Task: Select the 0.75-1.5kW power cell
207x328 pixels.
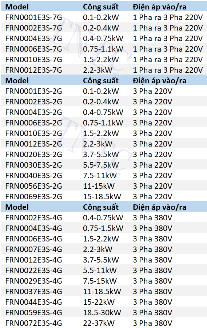Action: [103, 228]
